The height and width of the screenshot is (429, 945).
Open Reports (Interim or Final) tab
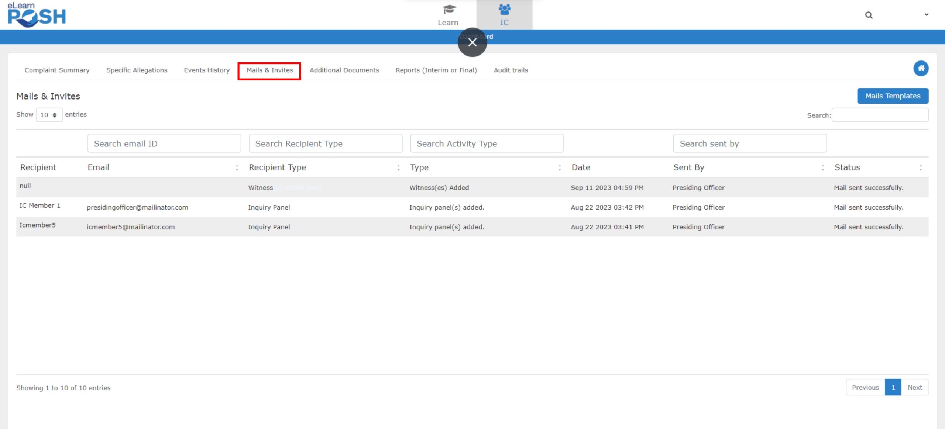[436, 70]
